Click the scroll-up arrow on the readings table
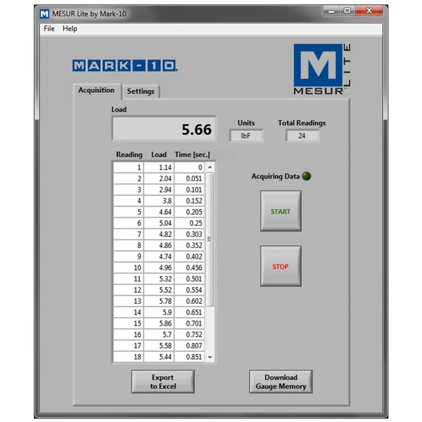 210,167
